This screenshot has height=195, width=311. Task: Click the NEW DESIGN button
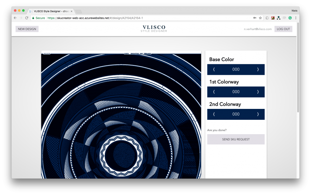pyautogui.click(x=27, y=29)
